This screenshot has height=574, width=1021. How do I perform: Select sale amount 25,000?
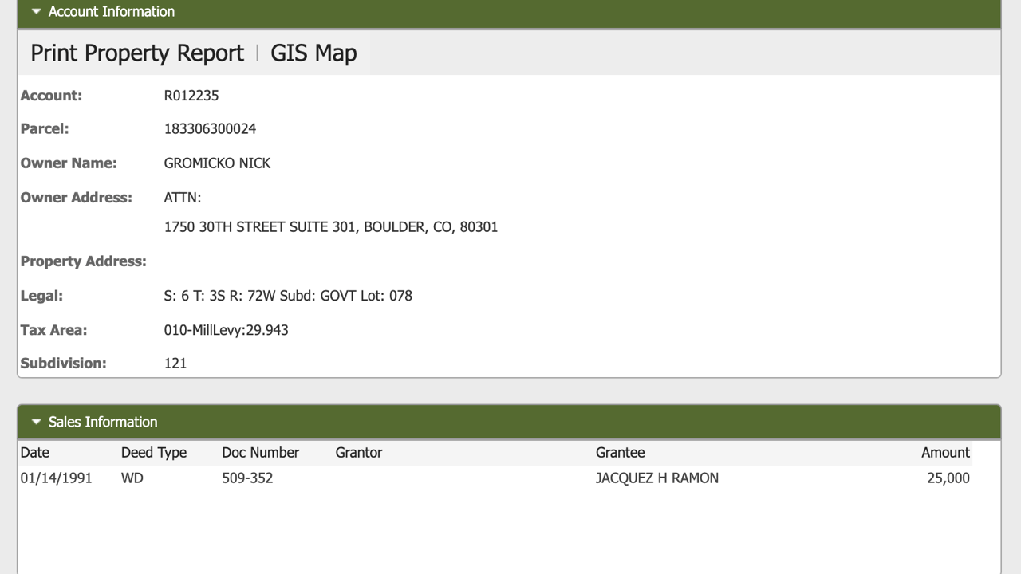pos(948,478)
